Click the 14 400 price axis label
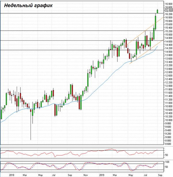Viewport: 173px width, 177px height. click(x=169, y=45)
